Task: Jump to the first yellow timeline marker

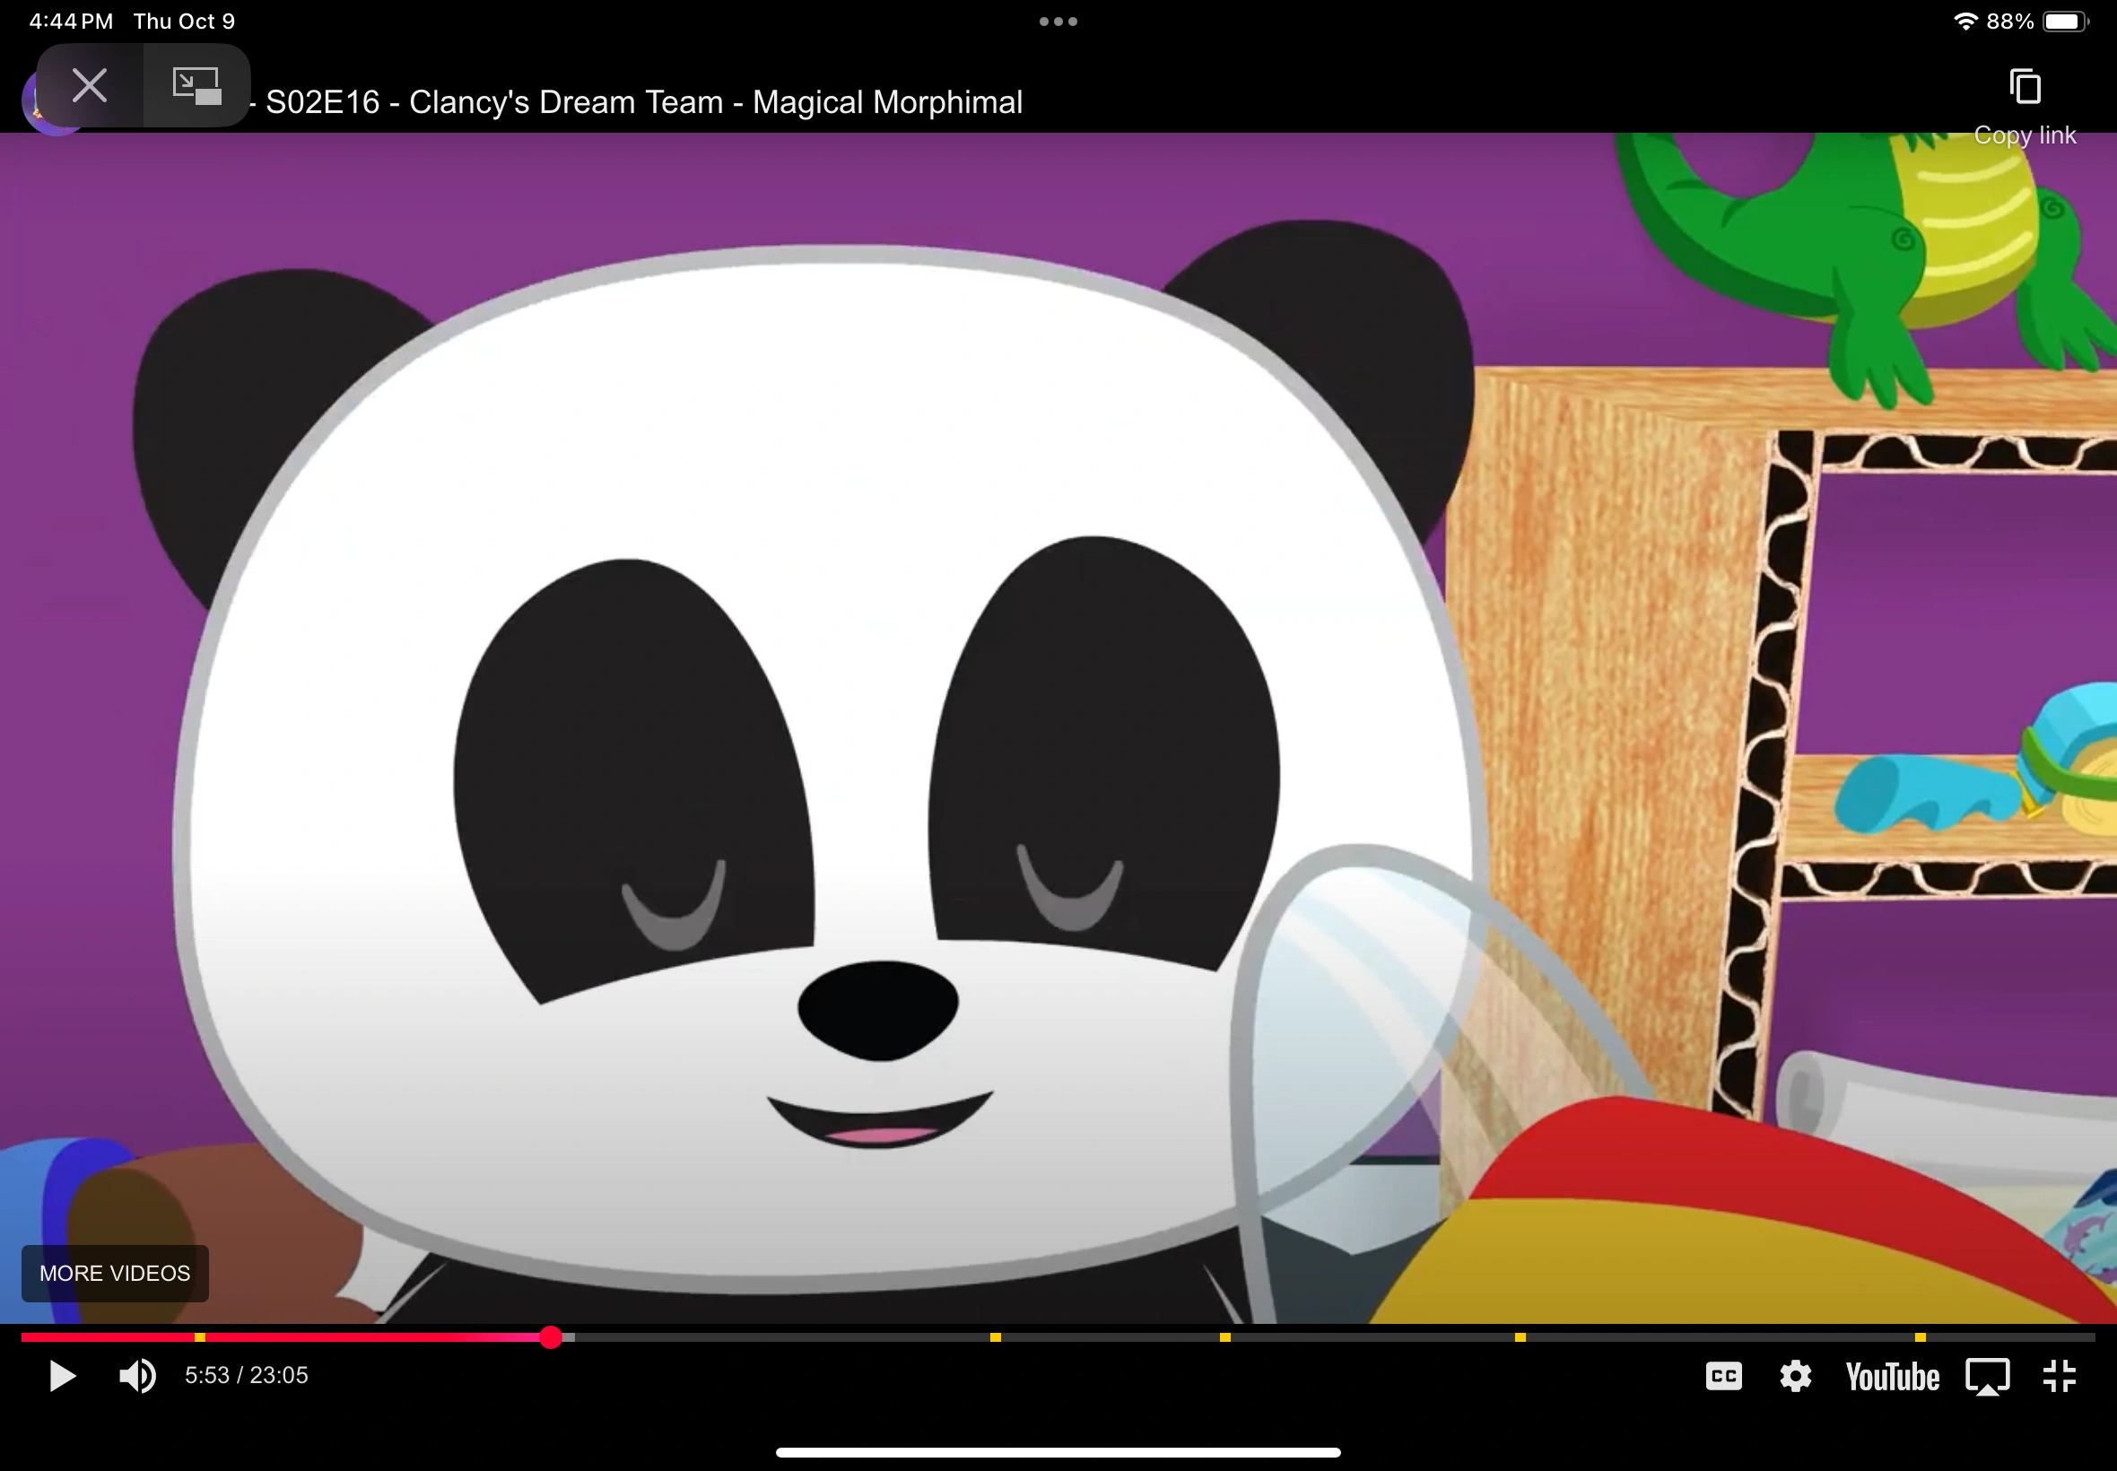Action: 200,1337
